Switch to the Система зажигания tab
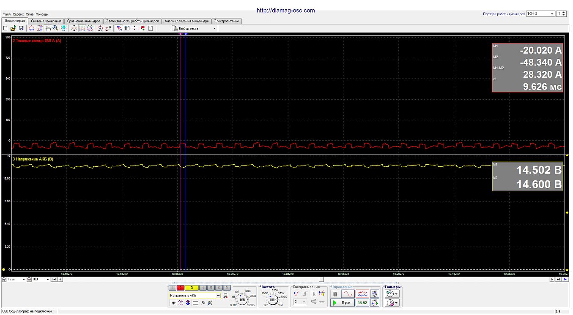The image size is (573, 315). pos(47,21)
